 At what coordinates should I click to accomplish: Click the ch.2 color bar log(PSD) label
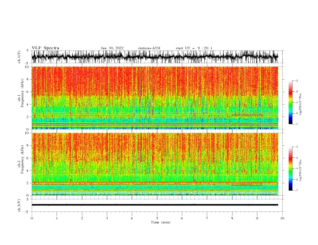(301, 171)
